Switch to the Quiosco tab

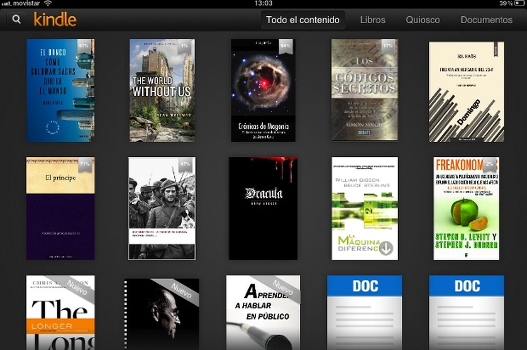[423, 20]
